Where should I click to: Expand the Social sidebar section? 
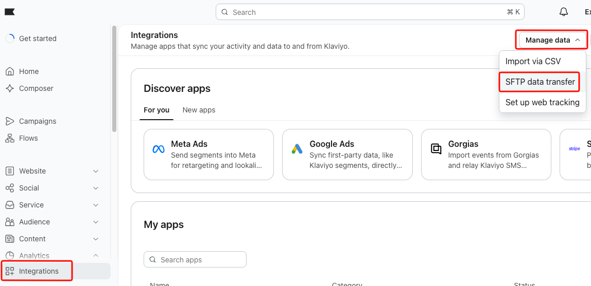click(96, 188)
